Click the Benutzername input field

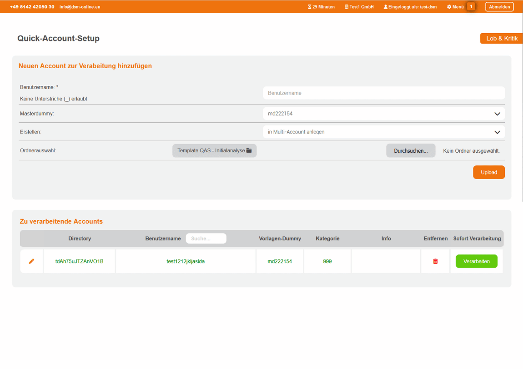point(383,93)
